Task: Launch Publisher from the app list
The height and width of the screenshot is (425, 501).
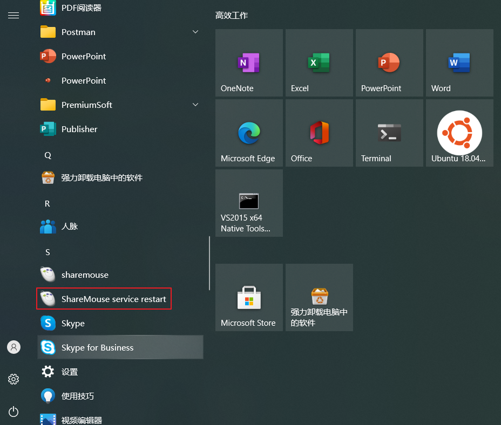Action: click(x=120, y=129)
